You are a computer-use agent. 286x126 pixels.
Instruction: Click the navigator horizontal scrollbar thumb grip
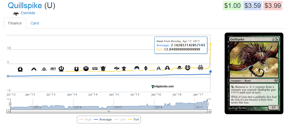(x=109, y=111)
